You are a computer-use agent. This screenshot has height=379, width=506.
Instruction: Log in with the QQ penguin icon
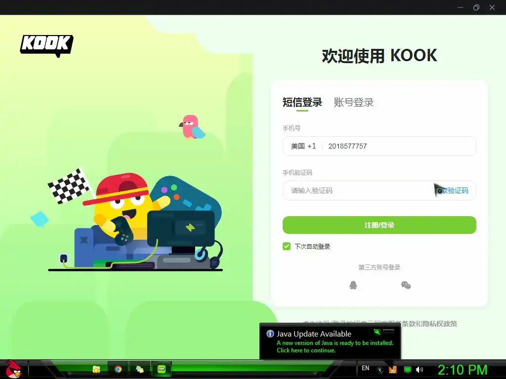coord(353,285)
